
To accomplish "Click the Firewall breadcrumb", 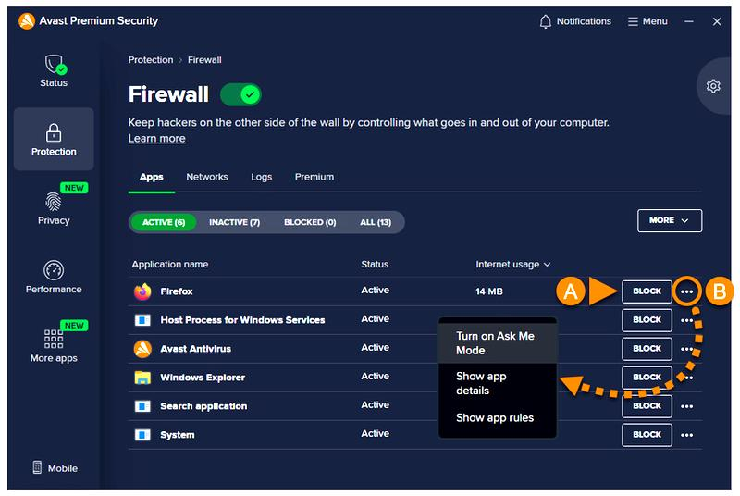I will [204, 60].
